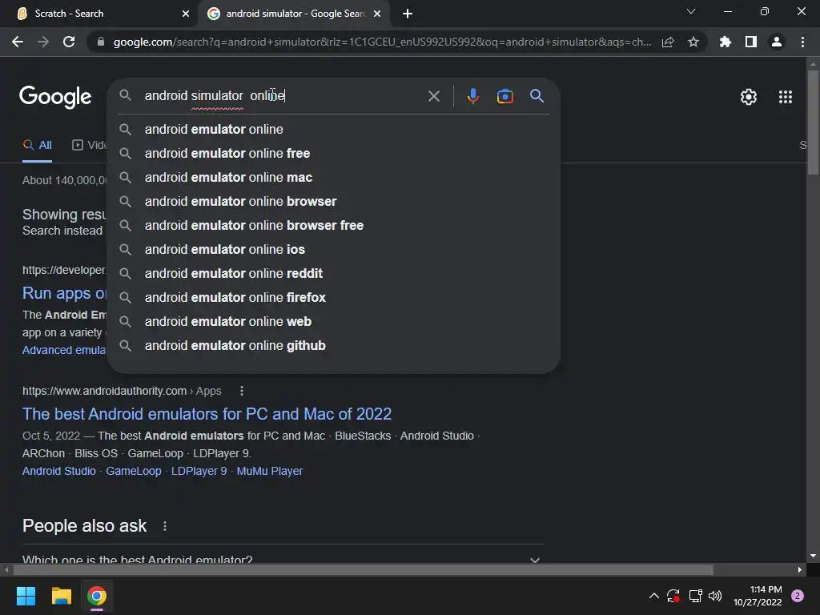Share this page from the address bar
The width and height of the screenshot is (820, 615).
point(668,42)
